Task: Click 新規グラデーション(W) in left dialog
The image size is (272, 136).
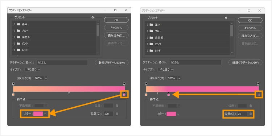Action: 112,63
